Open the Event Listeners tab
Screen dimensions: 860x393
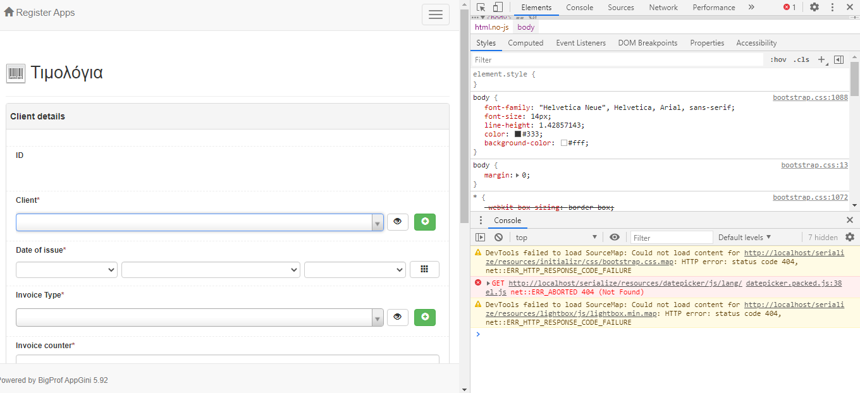pyautogui.click(x=580, y=43)
